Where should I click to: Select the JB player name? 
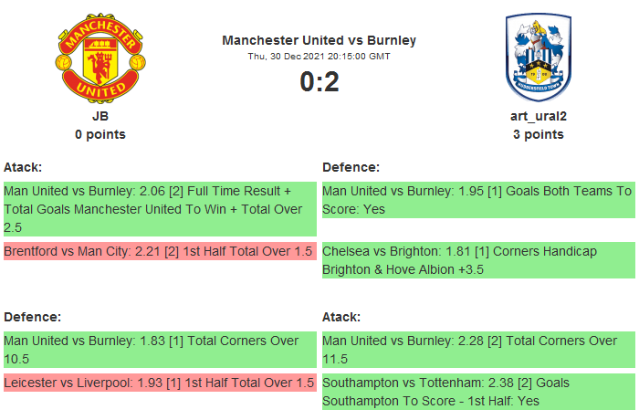100,116
